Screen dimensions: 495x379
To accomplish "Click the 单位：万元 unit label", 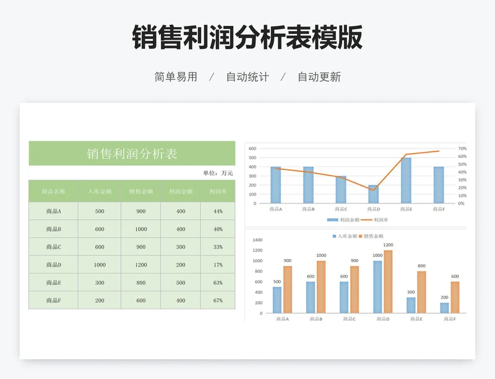I will click(x=218, y=173).
